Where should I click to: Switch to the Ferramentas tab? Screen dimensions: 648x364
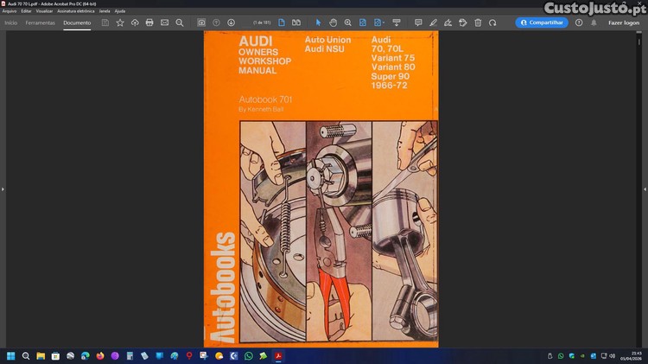(40, 22)
